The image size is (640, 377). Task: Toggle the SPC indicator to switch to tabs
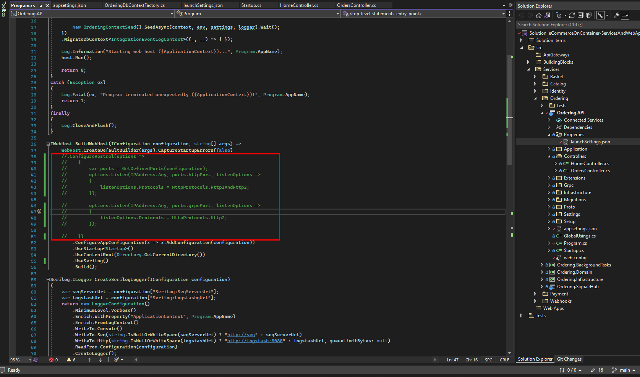click(x=488, y=359)
